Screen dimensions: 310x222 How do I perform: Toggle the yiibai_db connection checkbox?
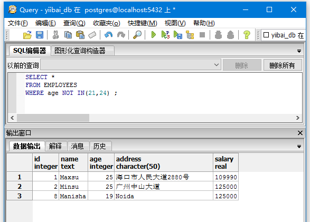coord(266,35)
